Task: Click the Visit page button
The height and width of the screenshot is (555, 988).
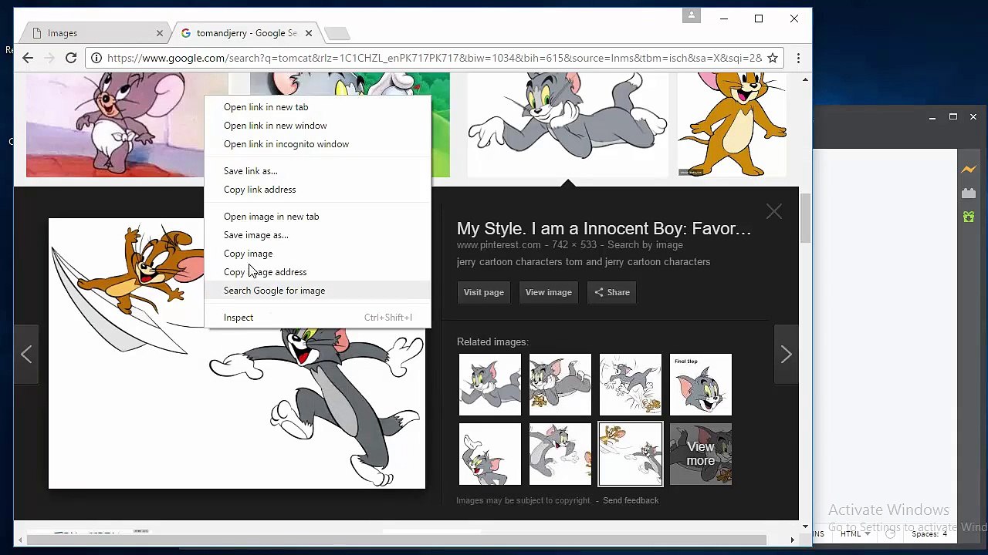Action: [484, 292]
